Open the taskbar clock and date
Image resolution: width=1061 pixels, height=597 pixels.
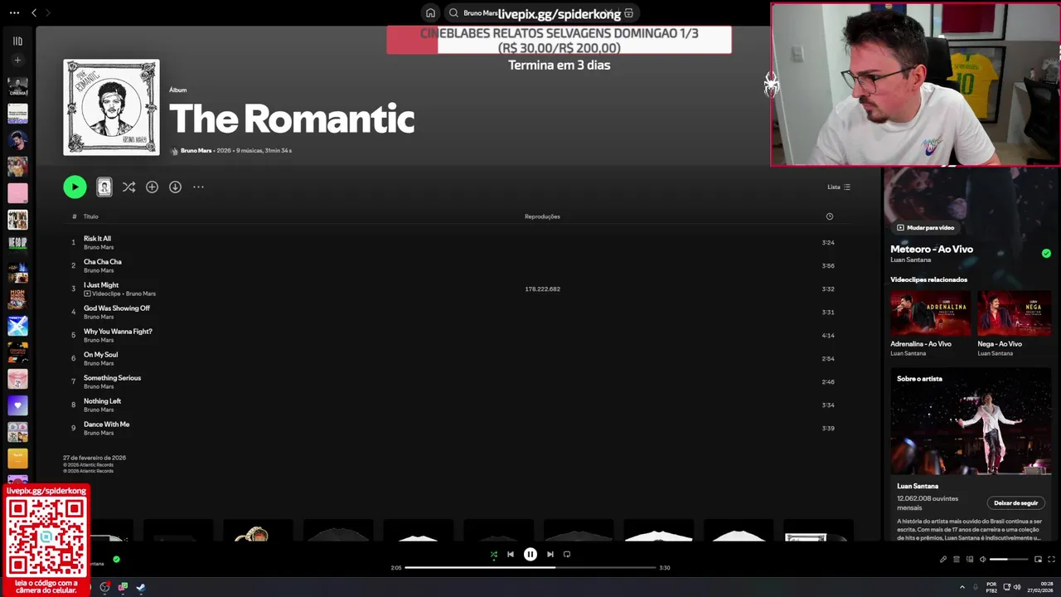pos(1040,587)
